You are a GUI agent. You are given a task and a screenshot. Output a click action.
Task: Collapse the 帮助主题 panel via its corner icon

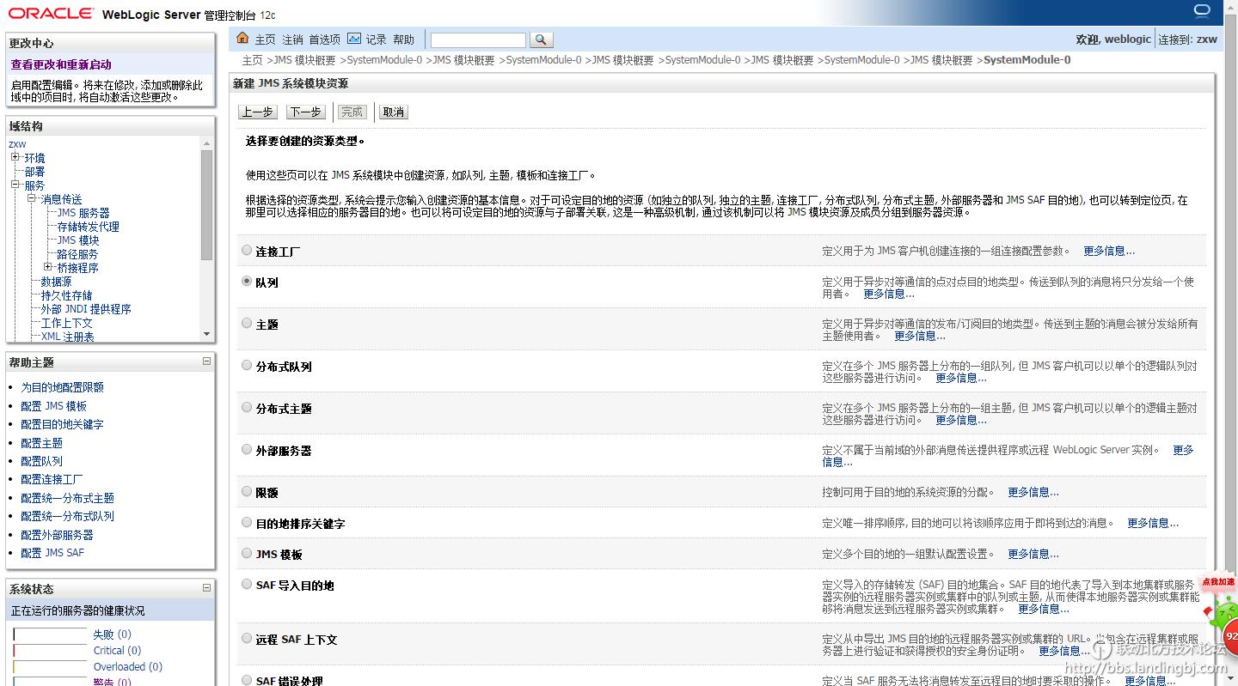click(x=206, y=361)
